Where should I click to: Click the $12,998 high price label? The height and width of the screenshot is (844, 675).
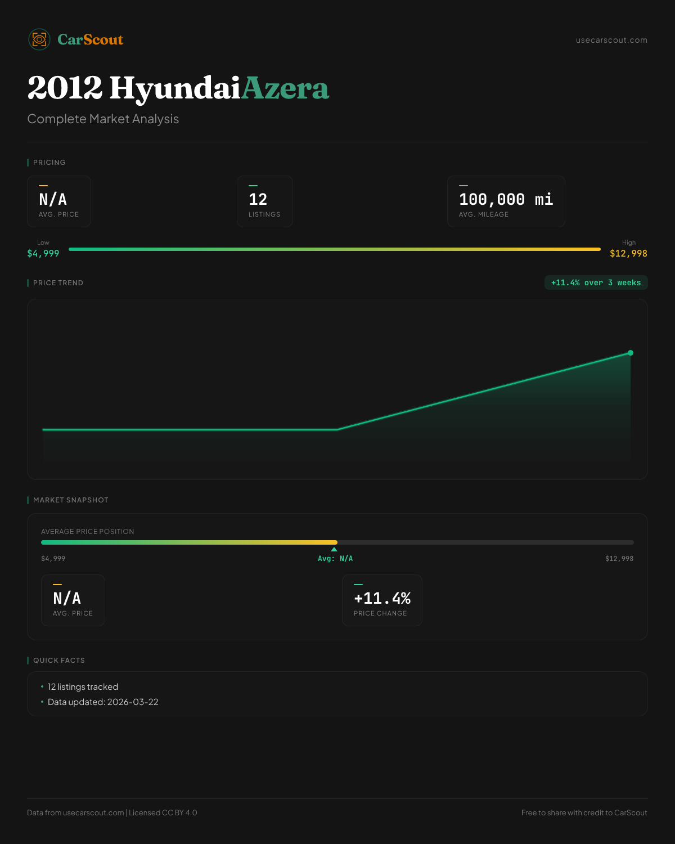[x=628, y=254]
